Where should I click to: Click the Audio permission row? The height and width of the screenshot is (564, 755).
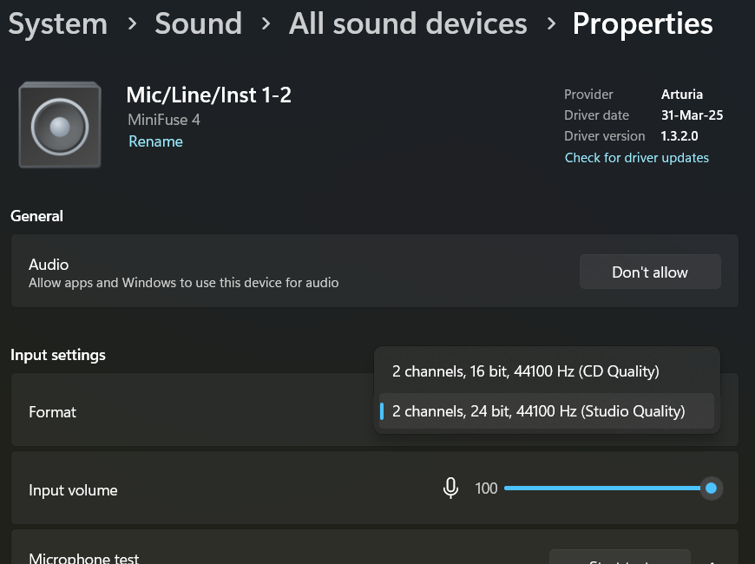click(x=375, y=272)
